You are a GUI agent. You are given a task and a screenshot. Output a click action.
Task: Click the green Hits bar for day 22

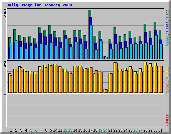pos(115,30)
